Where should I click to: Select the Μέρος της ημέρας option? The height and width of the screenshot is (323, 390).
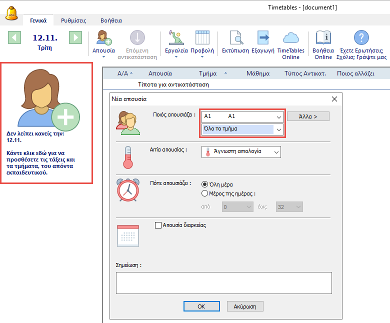pos(204,193)
